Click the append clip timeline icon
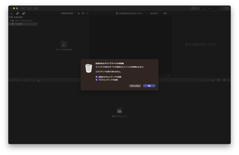 coord(34,80)
